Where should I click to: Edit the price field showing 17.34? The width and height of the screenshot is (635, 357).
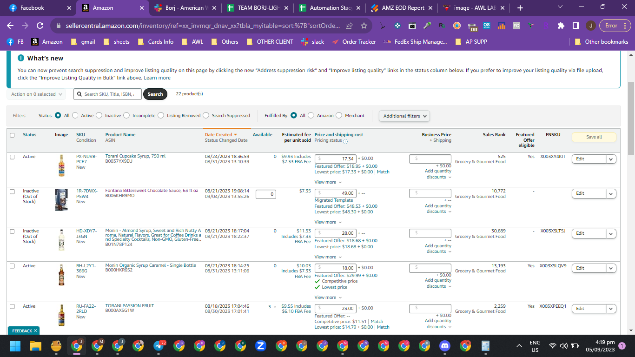(x=336, y=159)
